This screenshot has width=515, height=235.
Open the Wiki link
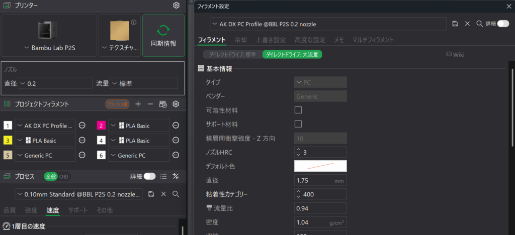point(455,54)
